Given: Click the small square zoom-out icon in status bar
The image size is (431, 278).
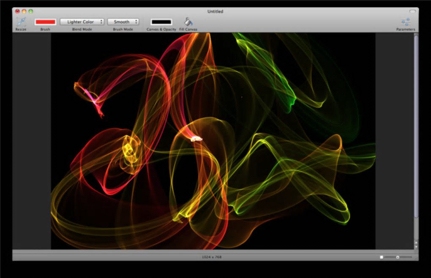Looking at the screenshot, I should point(381,257).
